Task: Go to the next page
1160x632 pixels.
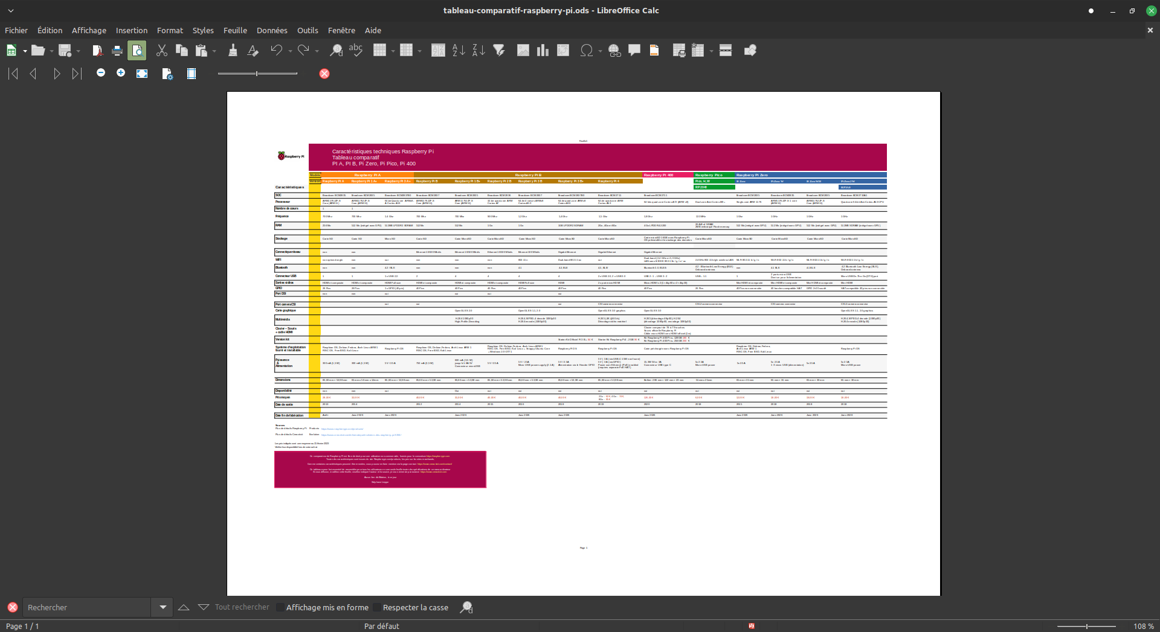Action: tap(57, 74)
